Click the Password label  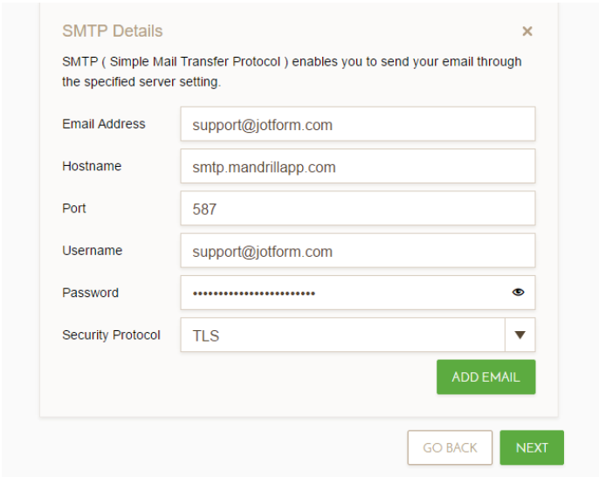(x=90, y=293)
